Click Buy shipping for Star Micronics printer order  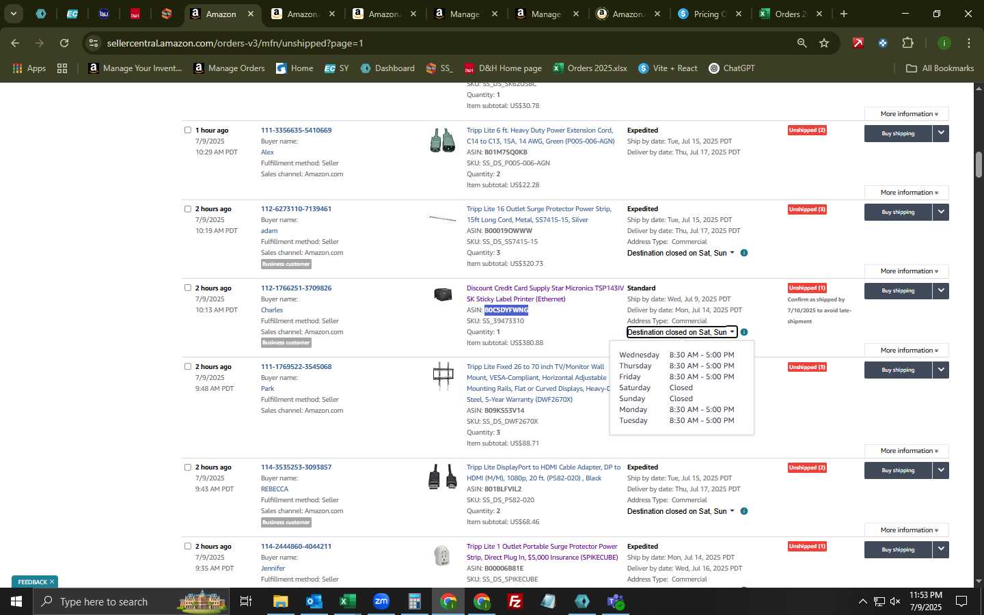point(898,290)
